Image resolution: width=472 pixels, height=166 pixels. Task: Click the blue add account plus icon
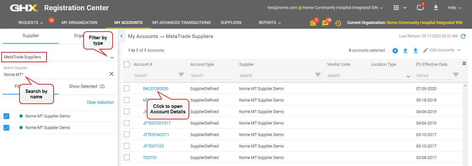(395, 50)
